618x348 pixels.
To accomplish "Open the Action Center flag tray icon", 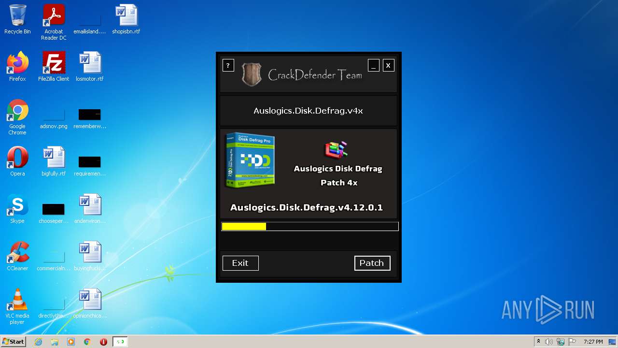I will pos(572,342).
